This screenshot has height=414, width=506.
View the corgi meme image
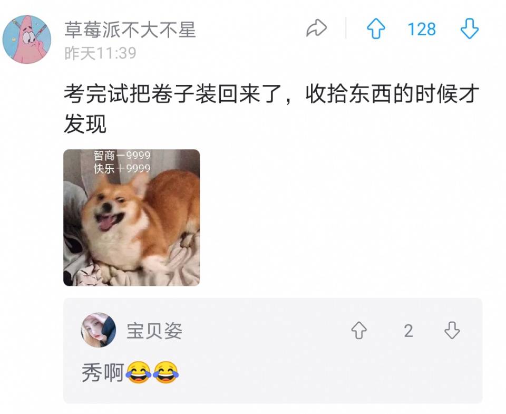pos(132,218)
